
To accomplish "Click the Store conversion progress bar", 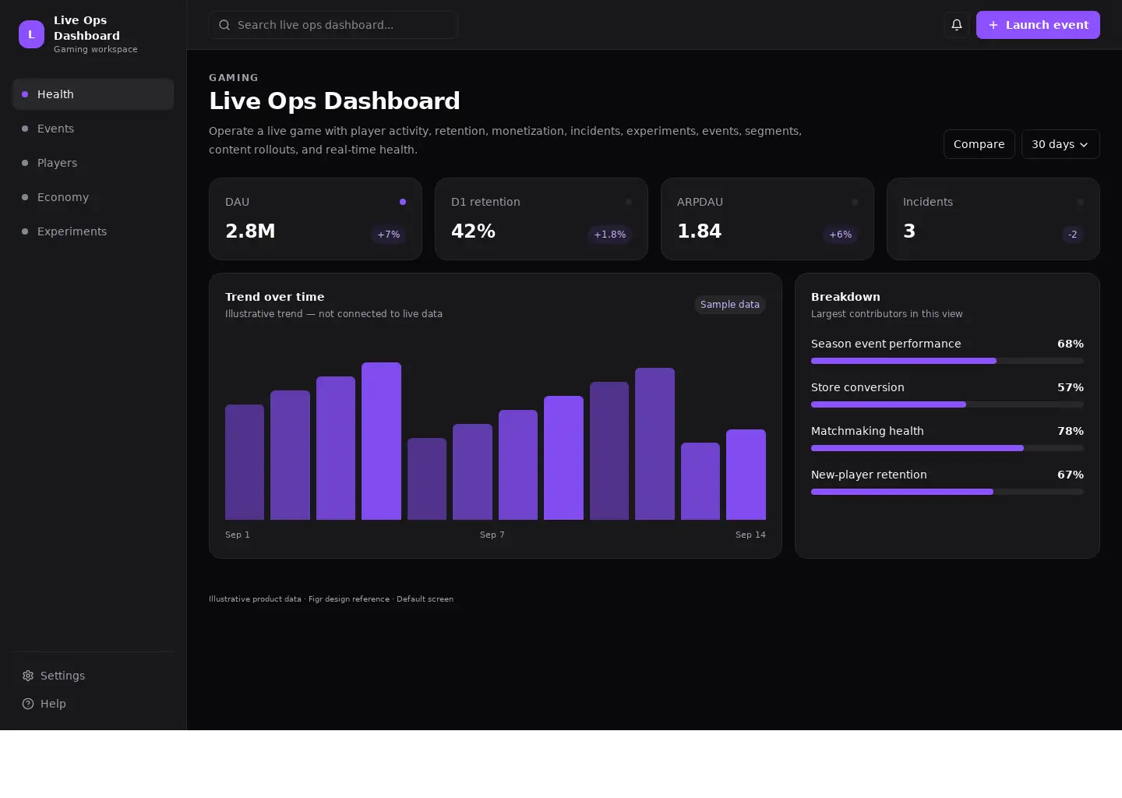I will click(947, 404).
